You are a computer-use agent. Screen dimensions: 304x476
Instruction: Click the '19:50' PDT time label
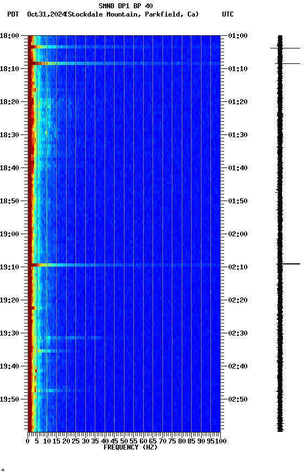point(9,399)
